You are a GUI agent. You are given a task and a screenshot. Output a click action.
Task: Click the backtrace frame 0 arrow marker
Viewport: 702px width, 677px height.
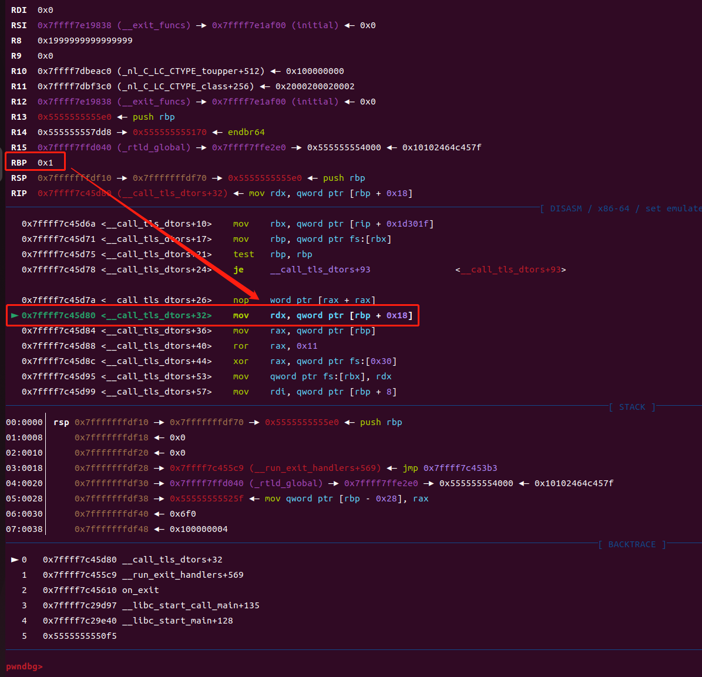click(x=15, y=560)
